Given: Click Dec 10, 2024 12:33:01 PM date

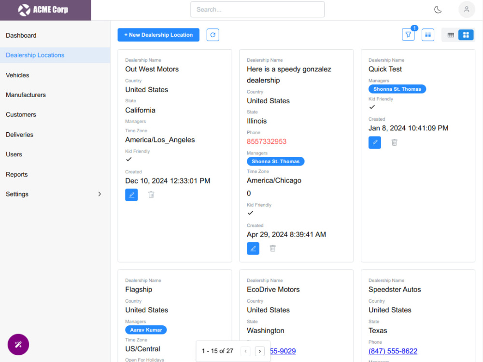Looking at the screenshot, I should coord(168,181).
